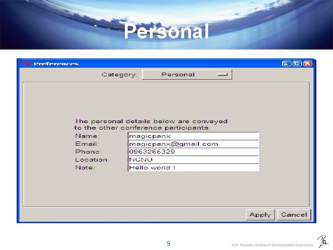Click the Personal slide heading
Viewport: 333px width, 250px height.
(x=166, y=31)
